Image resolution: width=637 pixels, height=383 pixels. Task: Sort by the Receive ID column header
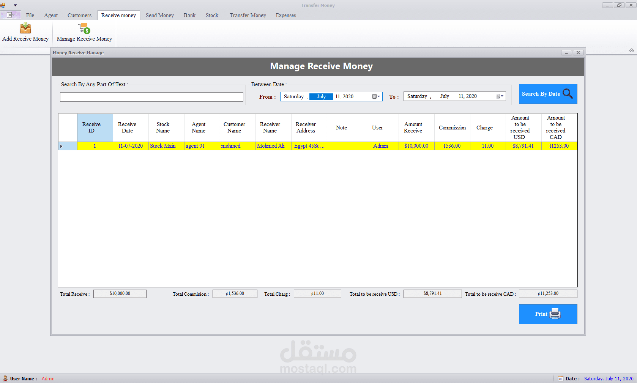point(95,128)
